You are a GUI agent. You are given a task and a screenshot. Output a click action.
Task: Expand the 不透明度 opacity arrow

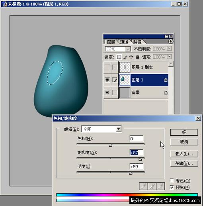[169, 48]
